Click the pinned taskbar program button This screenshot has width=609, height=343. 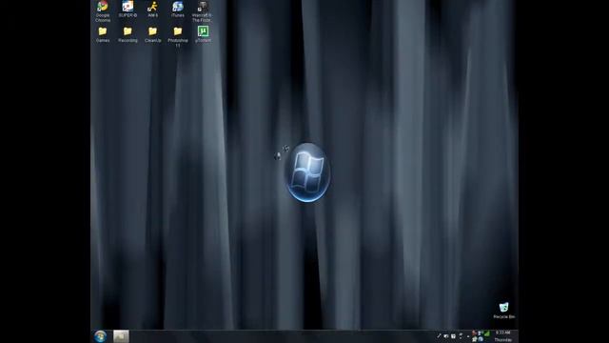tap(121, 336)
